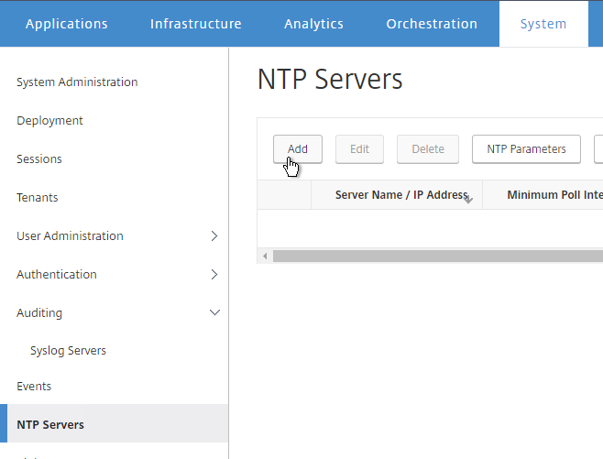Viewport: 603px width, 459px height.
Task: Open the Events sidebar item
Action: pos(34,386)
